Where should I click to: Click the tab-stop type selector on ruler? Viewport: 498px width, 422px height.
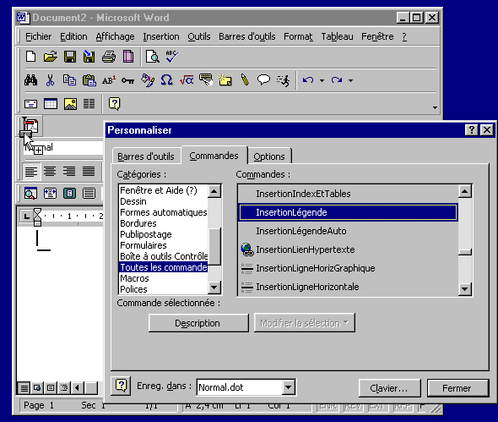(27, 216)
